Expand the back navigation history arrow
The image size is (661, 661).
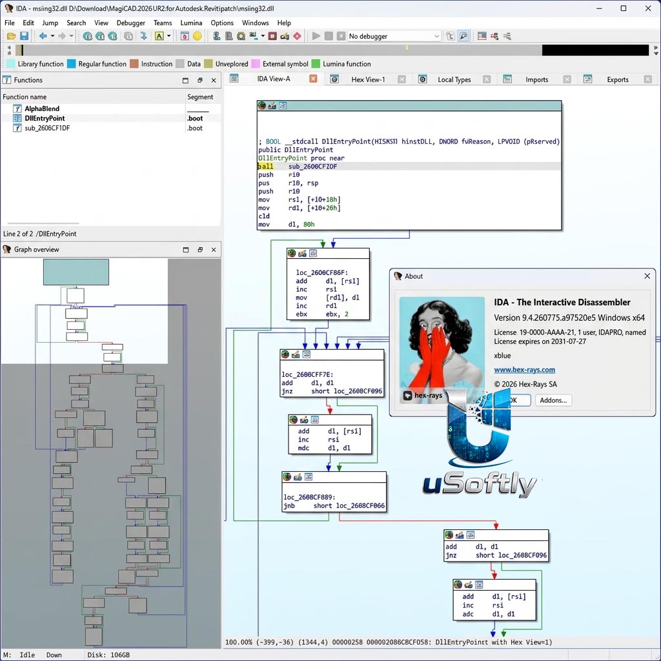pyautogui.click(x=52, y=36)
